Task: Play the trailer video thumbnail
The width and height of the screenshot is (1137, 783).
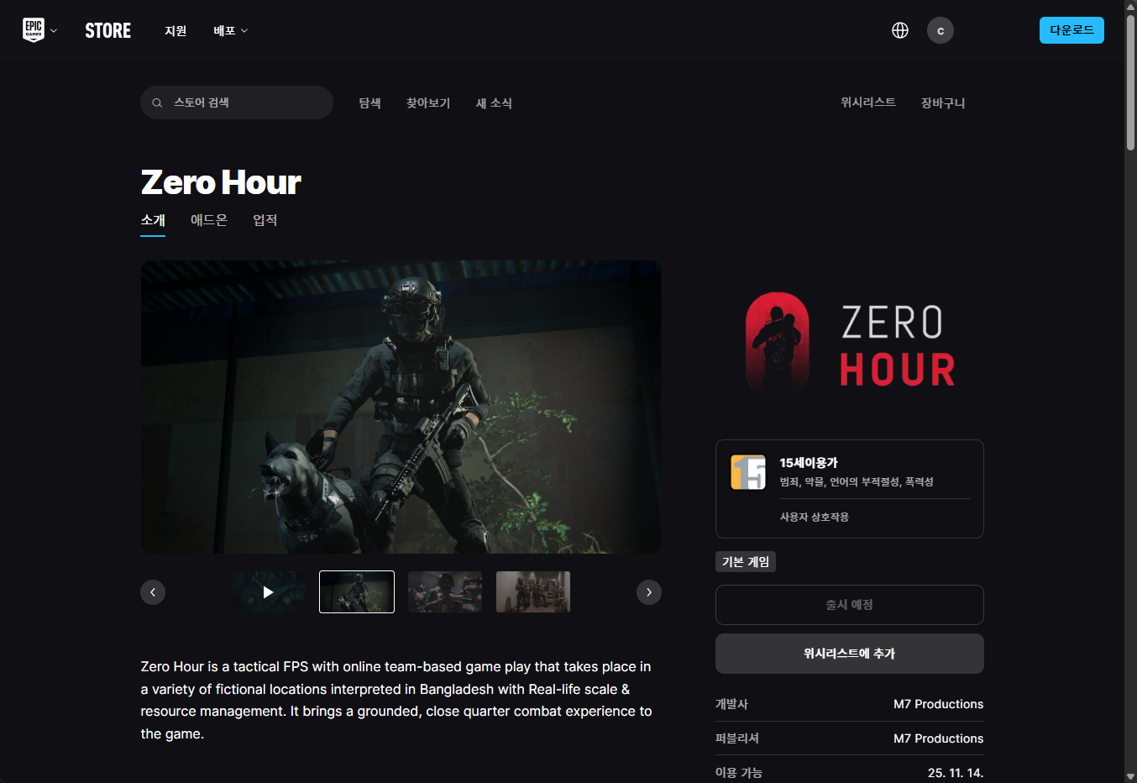Action: 269,592
